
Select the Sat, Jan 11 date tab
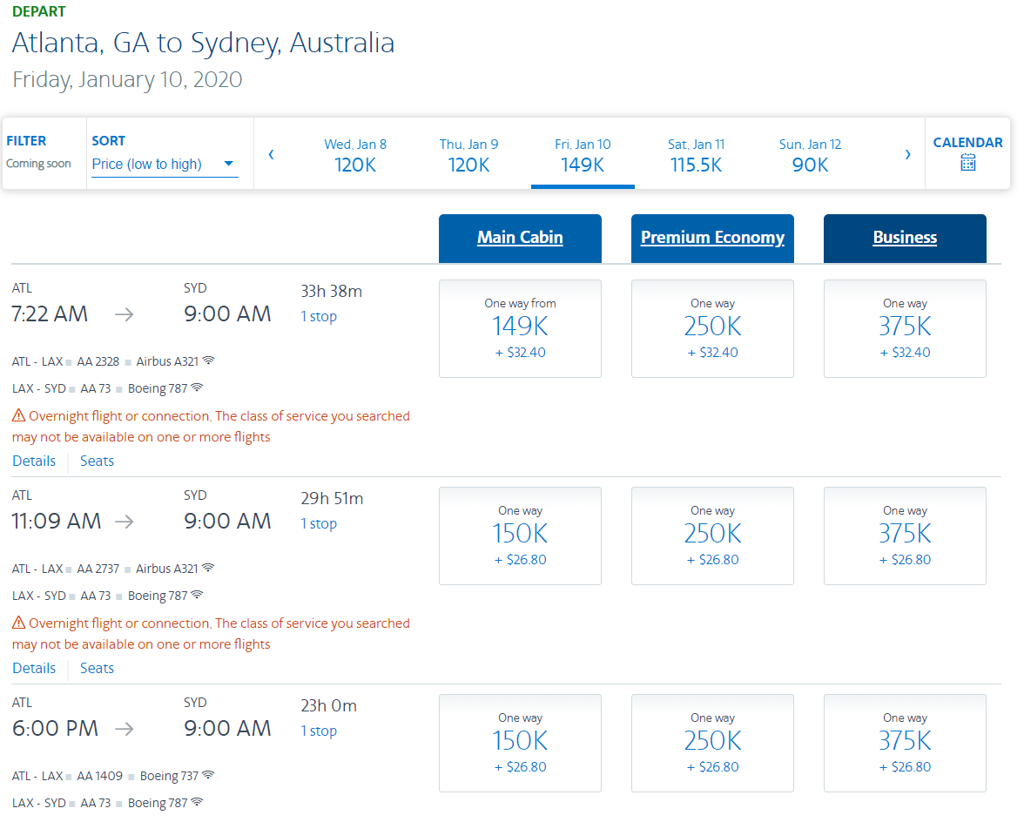tap(696, 155)
